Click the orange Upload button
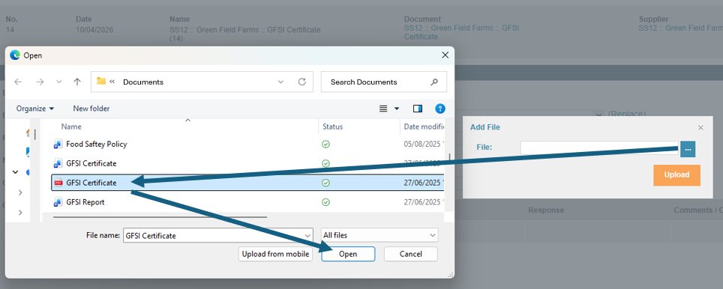This screenshot has width=723, height=289. (677, 175)
